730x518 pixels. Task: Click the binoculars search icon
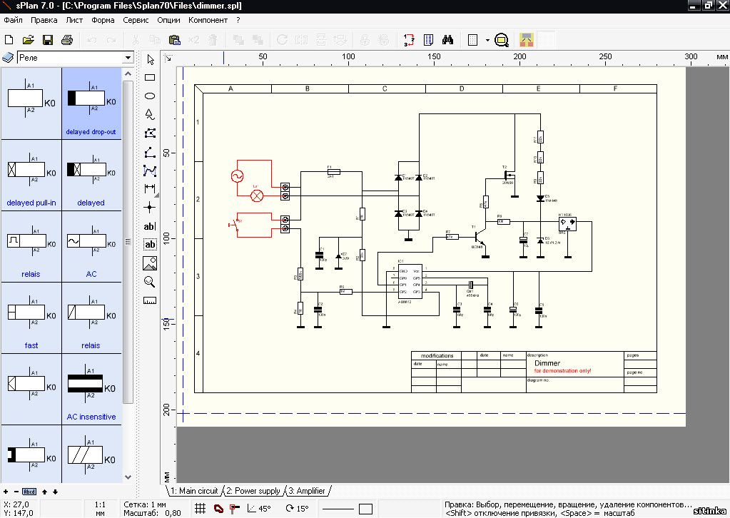pyautogui.click(x=448, y=40)
